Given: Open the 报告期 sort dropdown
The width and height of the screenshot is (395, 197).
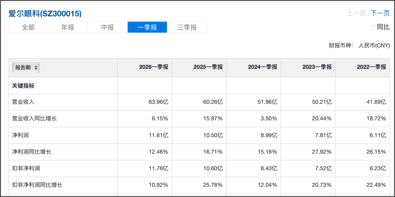Looking at the screenshot, I should [x=26, y=67].
